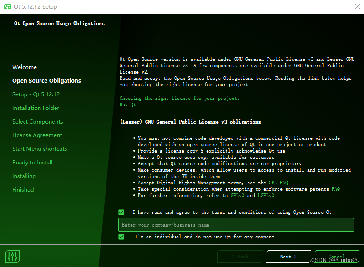This screenshot has width=364, height=267.
Task: Uncheck the agree to Open Source Qt terms checkbox
Action: click(x=121, y=213)
